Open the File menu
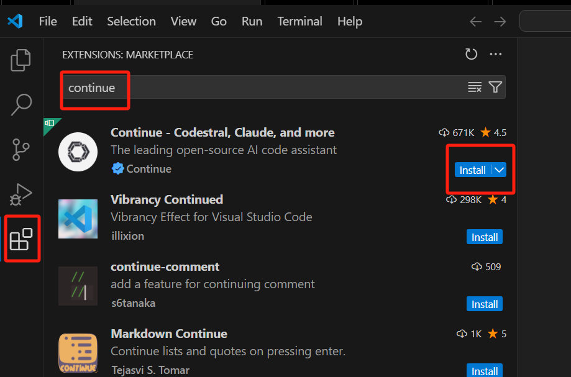Viewport: 571px width, 377px height. (48, 21)
